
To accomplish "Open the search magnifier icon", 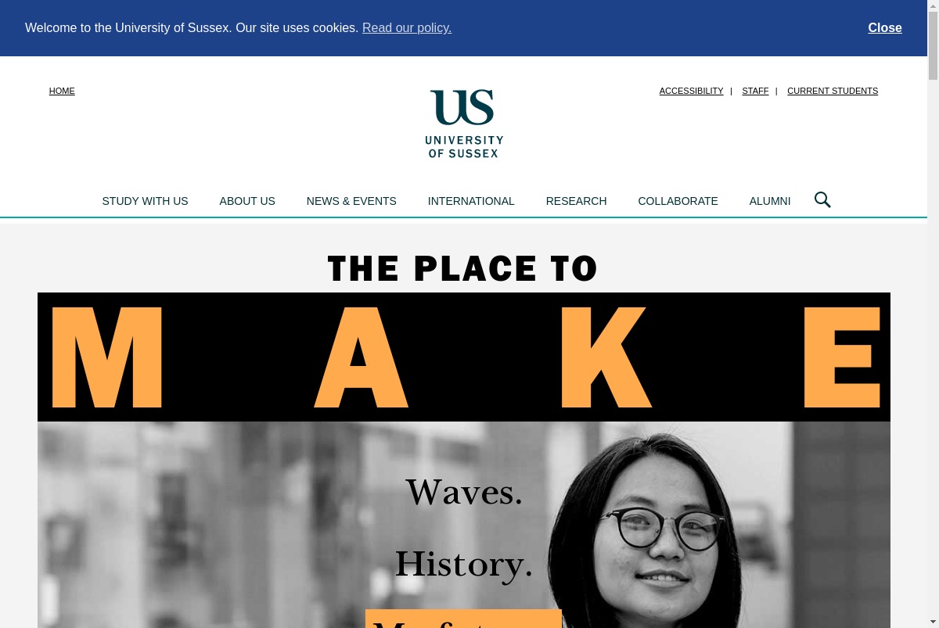I will click(822, 200).
